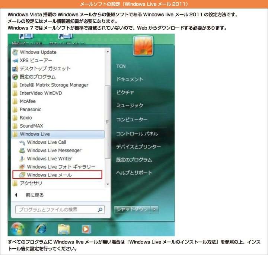Select the McAfee label
Screen dimensions: 268x255
tap(28, 101)
